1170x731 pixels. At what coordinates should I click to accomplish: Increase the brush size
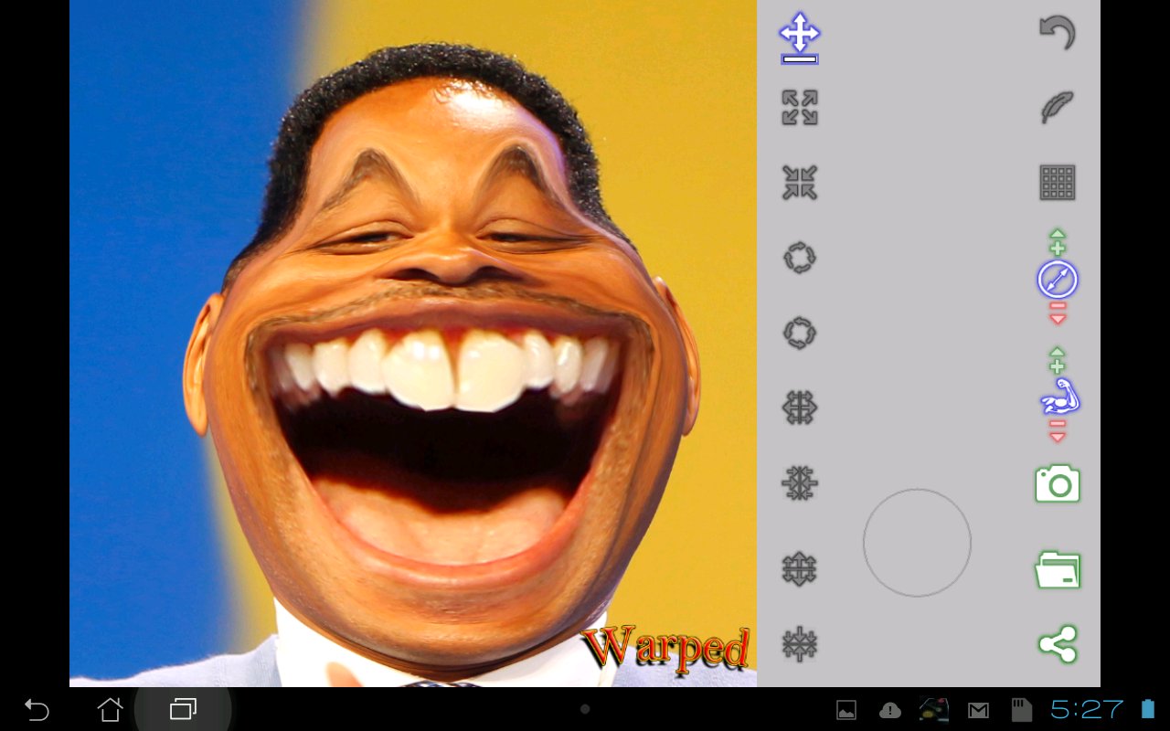1058,240
